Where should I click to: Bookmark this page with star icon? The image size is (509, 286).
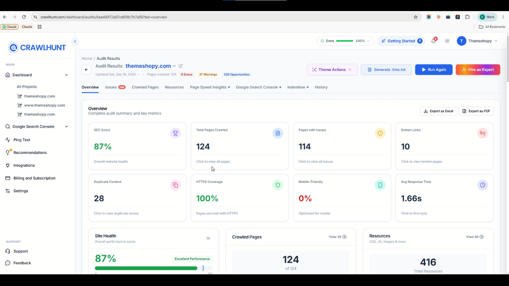pyautogui.click(x=416, y=17)
